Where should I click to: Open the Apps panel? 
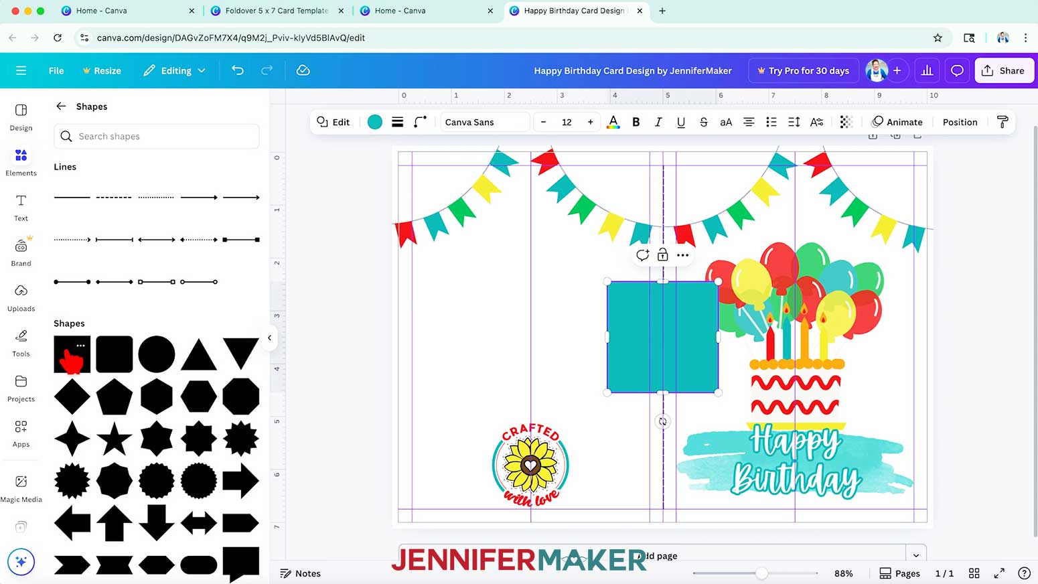pos(21,433)
